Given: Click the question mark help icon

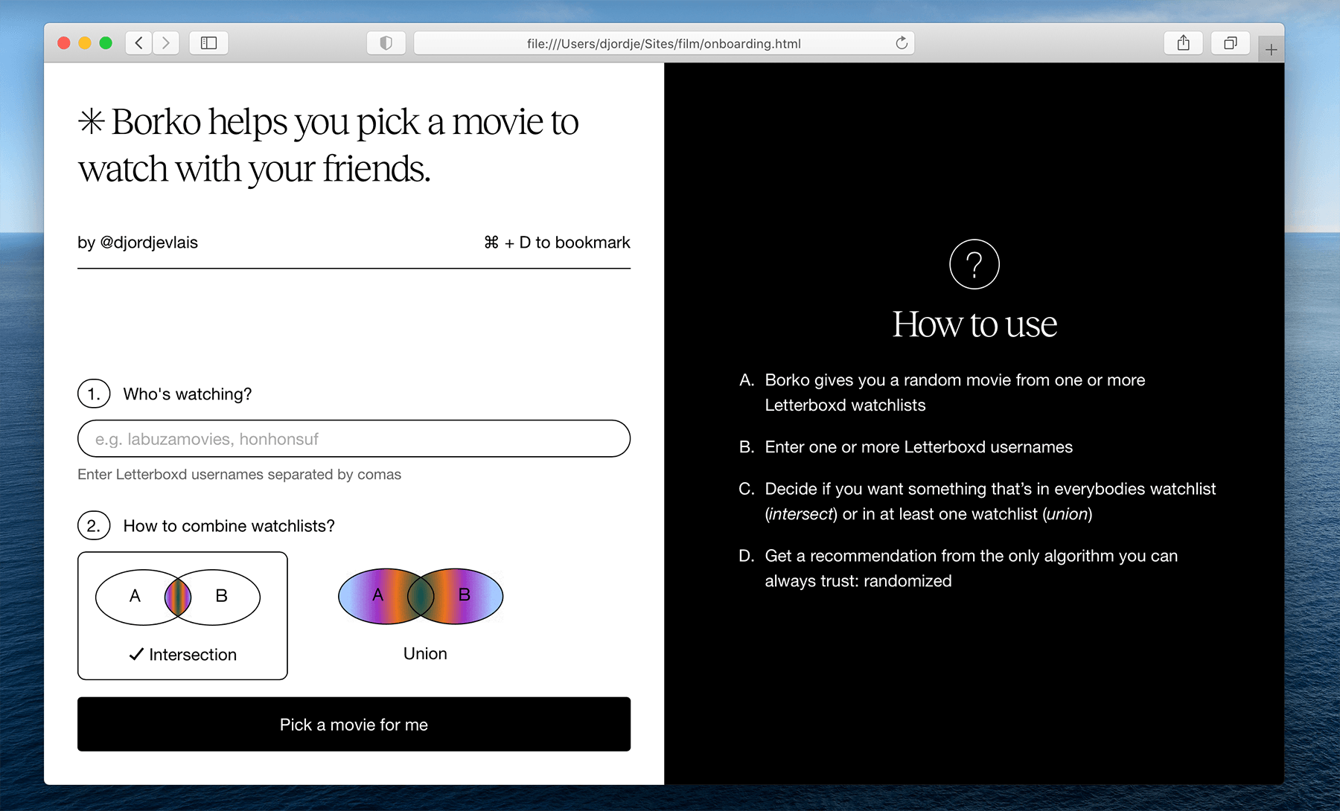Looking at the screenshot, I should pos(974,264).
